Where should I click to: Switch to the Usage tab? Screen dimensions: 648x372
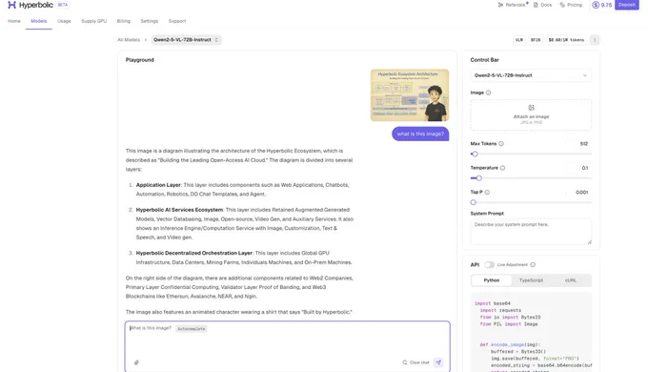click(64, 21)
